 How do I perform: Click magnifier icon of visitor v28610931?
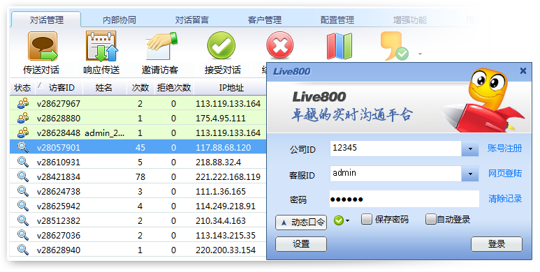[x=23, y=162]
